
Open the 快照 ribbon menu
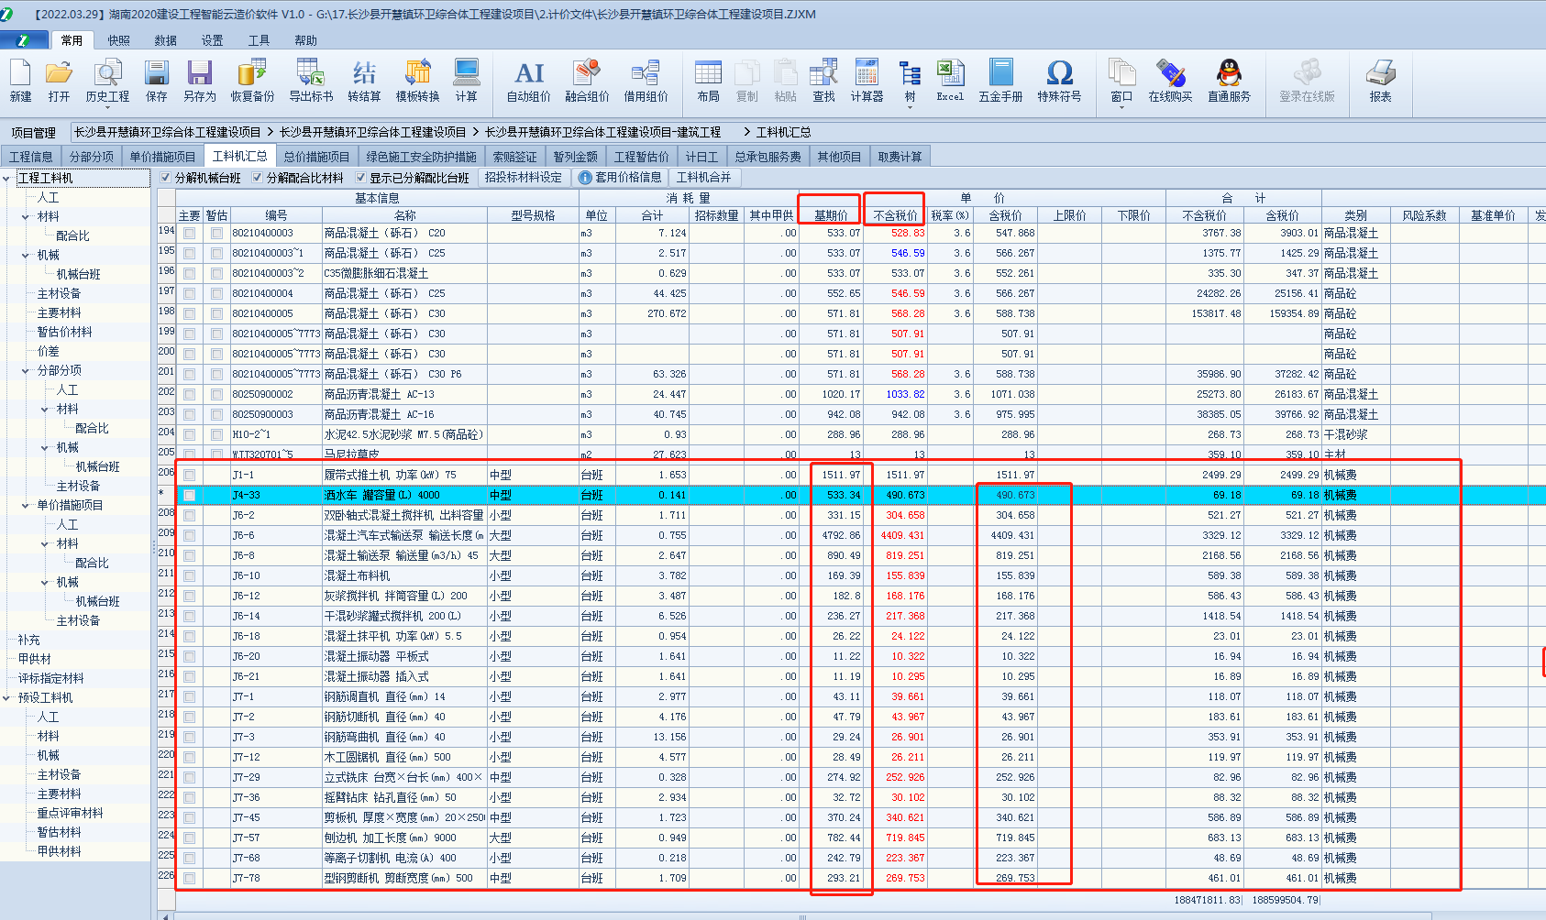(x=118, y=40)
